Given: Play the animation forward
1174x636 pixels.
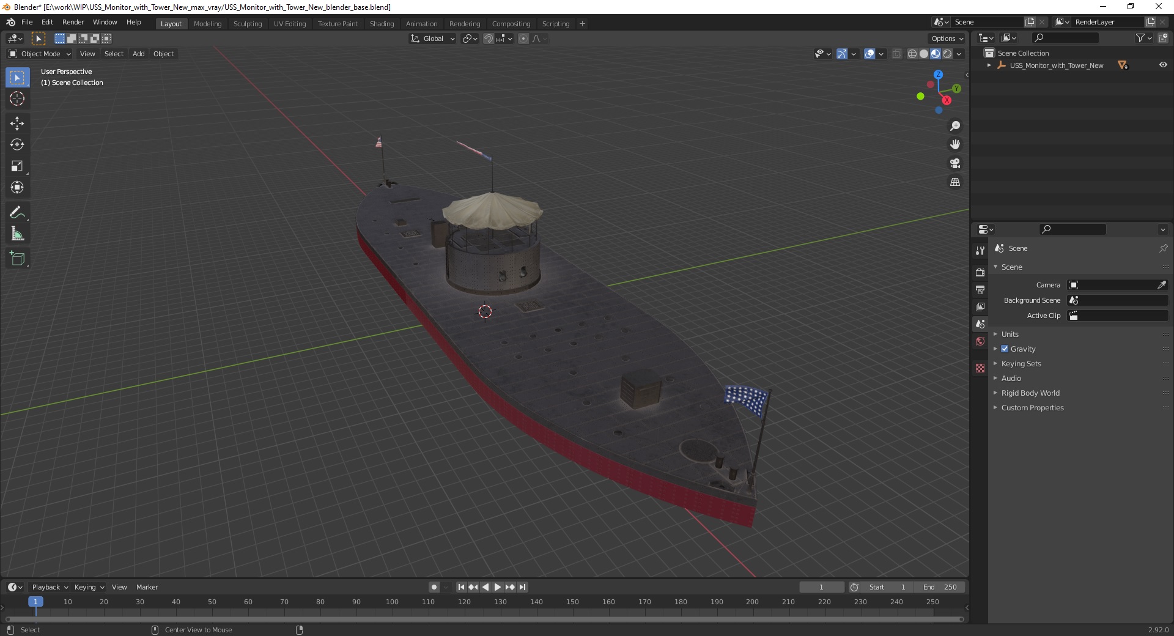Looking at the screenshot, I should (498, 587).
